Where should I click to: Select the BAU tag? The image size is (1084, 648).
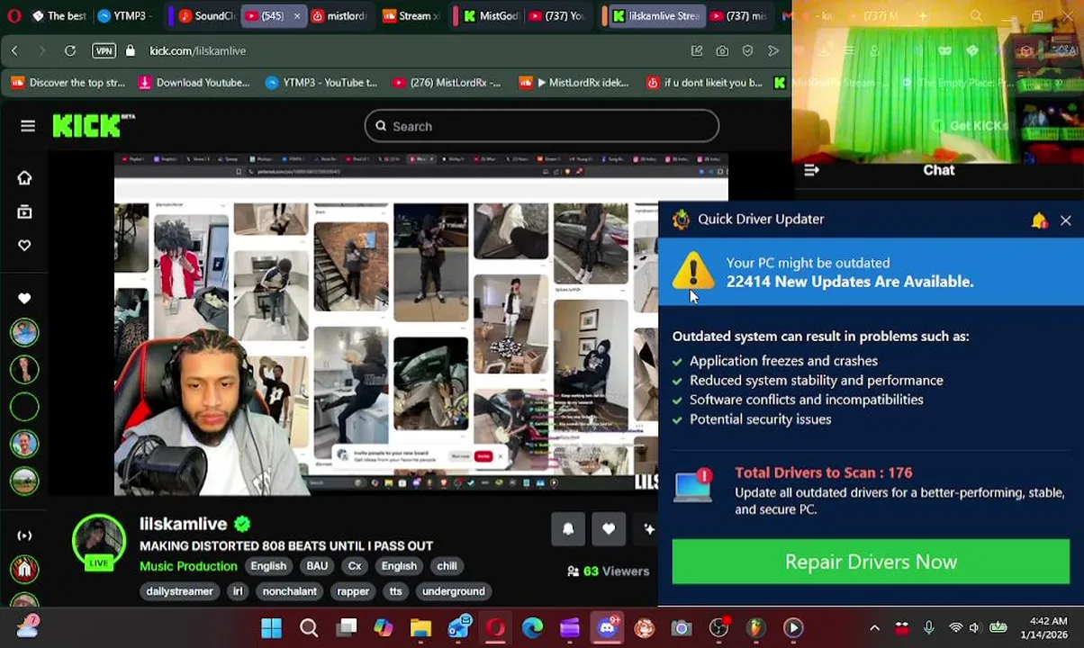[x=317, y=566]
